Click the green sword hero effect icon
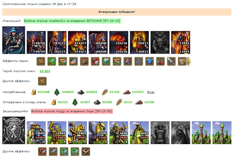Image resolution: width=234 pixels, height=161 pixels. (x=52, y=61)
